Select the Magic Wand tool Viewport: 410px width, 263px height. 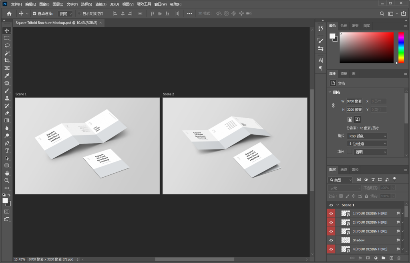pos(7,53)
